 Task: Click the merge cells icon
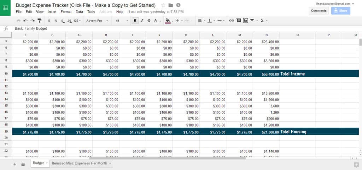187,21
